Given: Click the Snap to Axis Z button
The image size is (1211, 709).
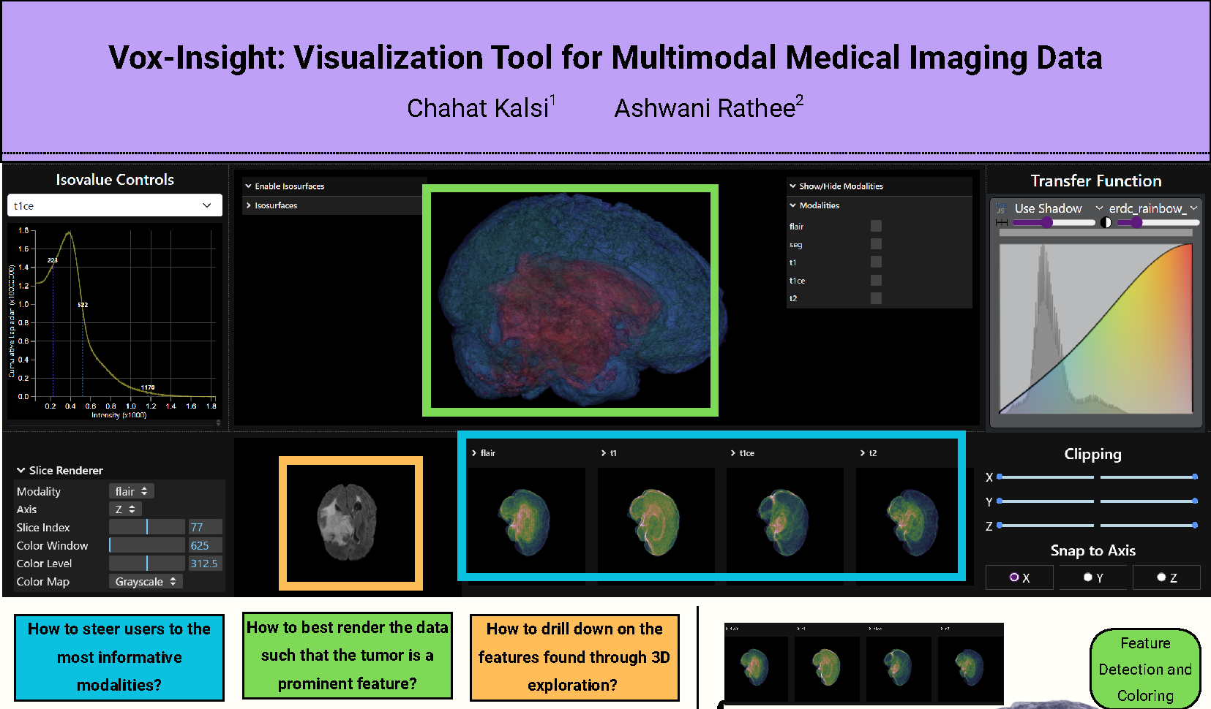Looking at the screenshot, I should (1166, 577).
